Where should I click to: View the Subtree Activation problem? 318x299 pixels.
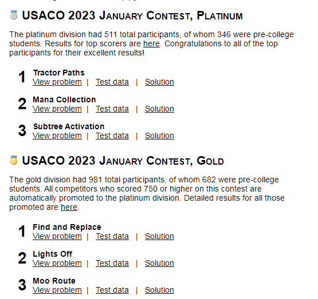[57, 136]
